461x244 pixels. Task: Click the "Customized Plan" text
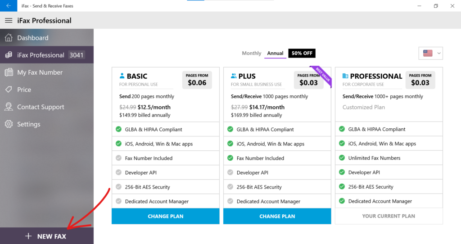(364, 107)
